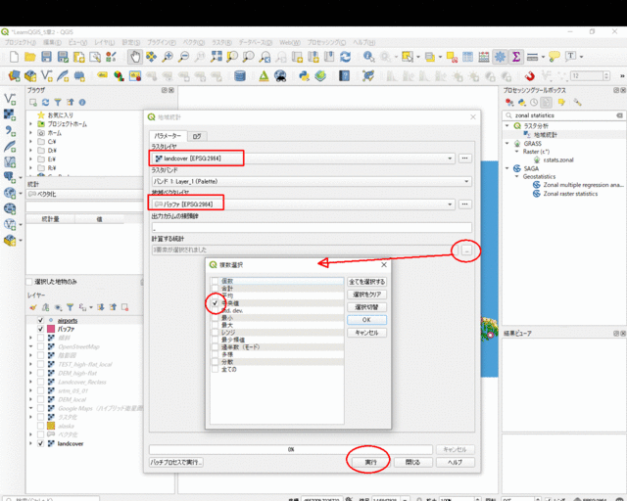Click the Zoom Out magnifier icon
Screen dimensions: 627x501
point(183,57)
